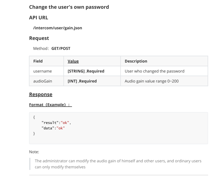Image resolution: width=224 pixels, height=181 pixels.
Task: Click the [STRING] ,Required value cell
Action: pyautogui.click(x=92, y=71)
